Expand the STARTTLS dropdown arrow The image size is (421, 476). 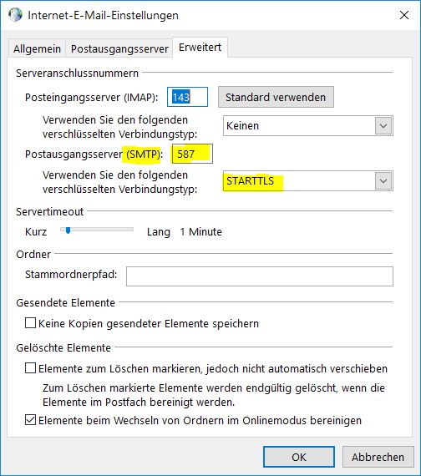point(383,181)
